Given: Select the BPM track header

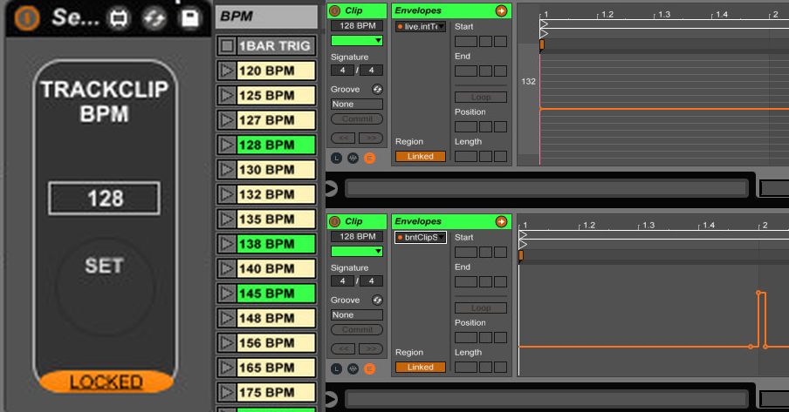Looking at the screenshot, I should coord(266,17).
